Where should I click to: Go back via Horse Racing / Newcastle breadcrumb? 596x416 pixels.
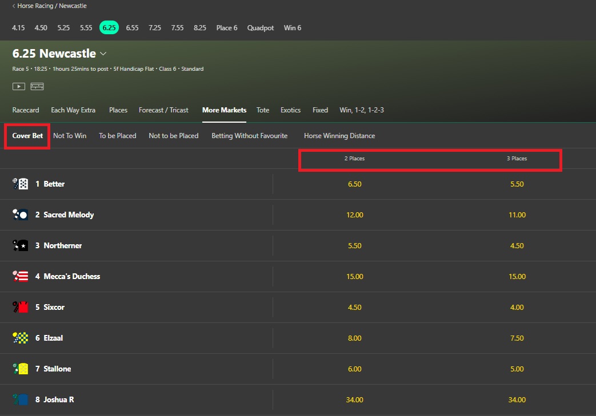(50, 6)
